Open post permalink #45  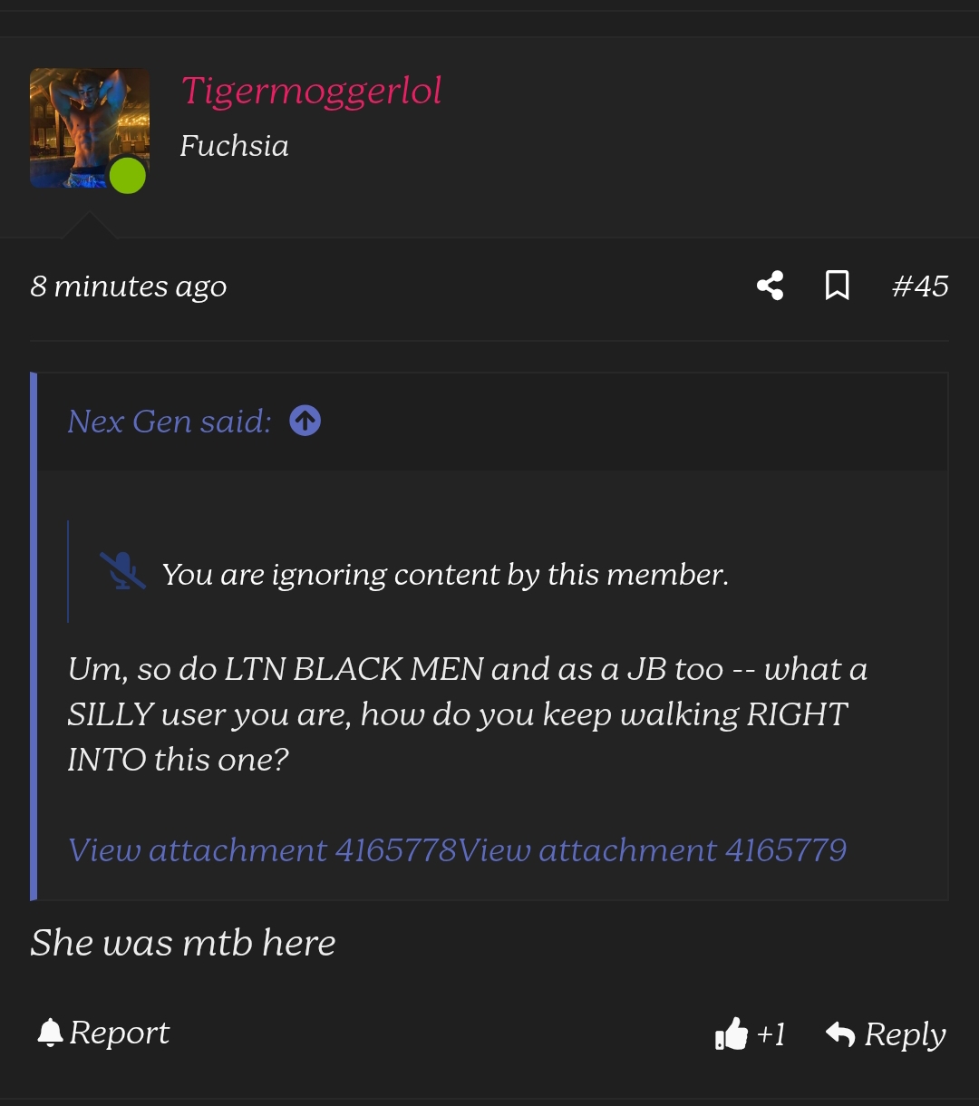(920, 286)
